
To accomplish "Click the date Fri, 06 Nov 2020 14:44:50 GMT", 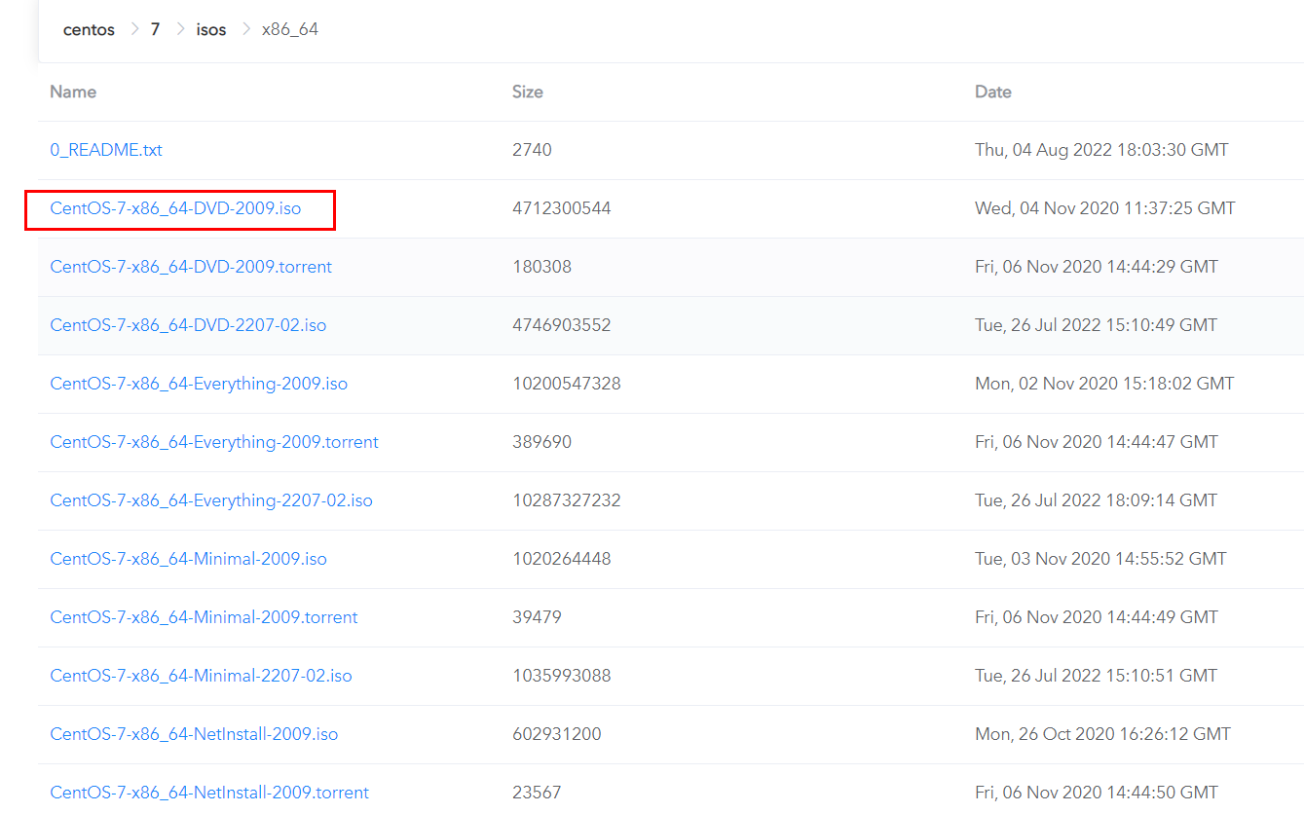I will pos(1097,793).
